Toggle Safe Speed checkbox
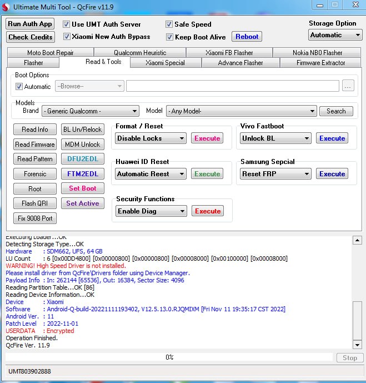 pyautogui.click(x=169, y=24)
